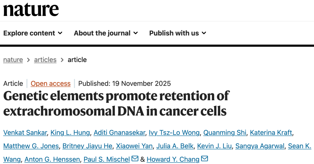Viewport: 314px width, 164px height.
Task: Click the Aditi Gnanasekar author link
Action: (119, 133)
